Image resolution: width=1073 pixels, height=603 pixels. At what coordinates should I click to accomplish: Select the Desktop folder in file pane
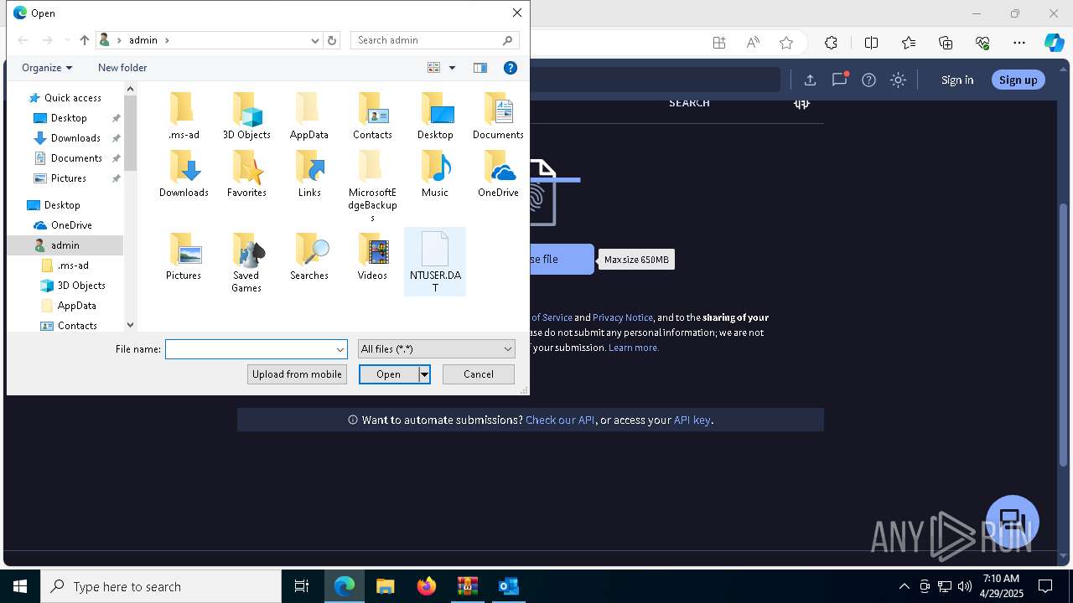[x=435, y=116]
